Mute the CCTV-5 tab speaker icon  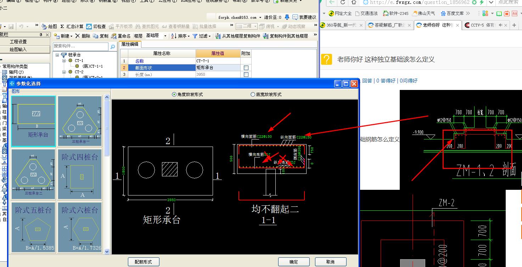(501, 25)
